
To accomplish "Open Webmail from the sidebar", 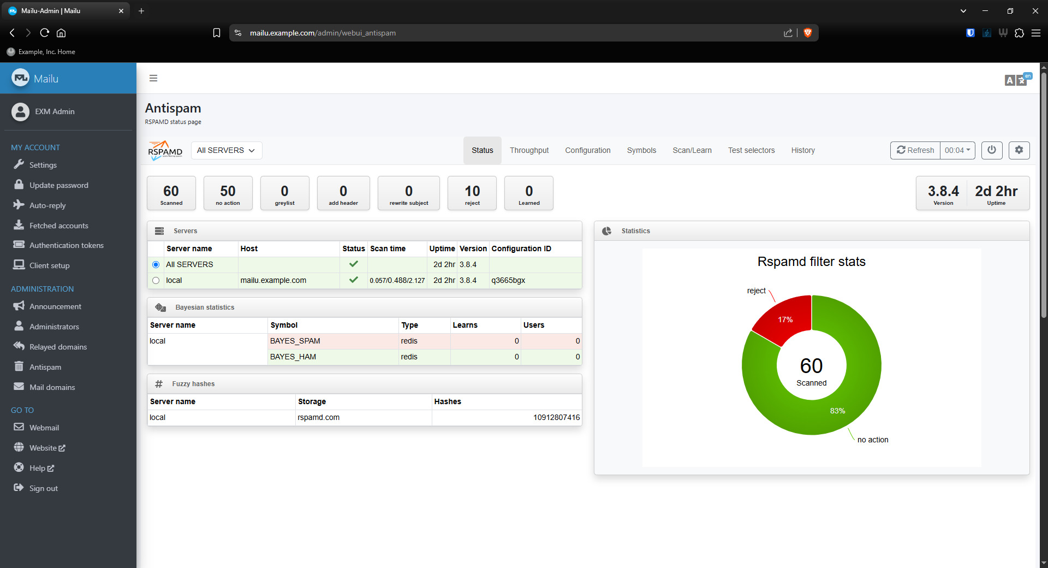I will pyautogui.click(x=44, y=428).
